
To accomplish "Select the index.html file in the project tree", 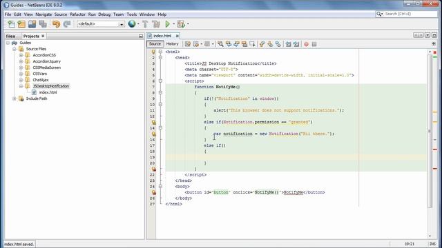I will [48, 92].
